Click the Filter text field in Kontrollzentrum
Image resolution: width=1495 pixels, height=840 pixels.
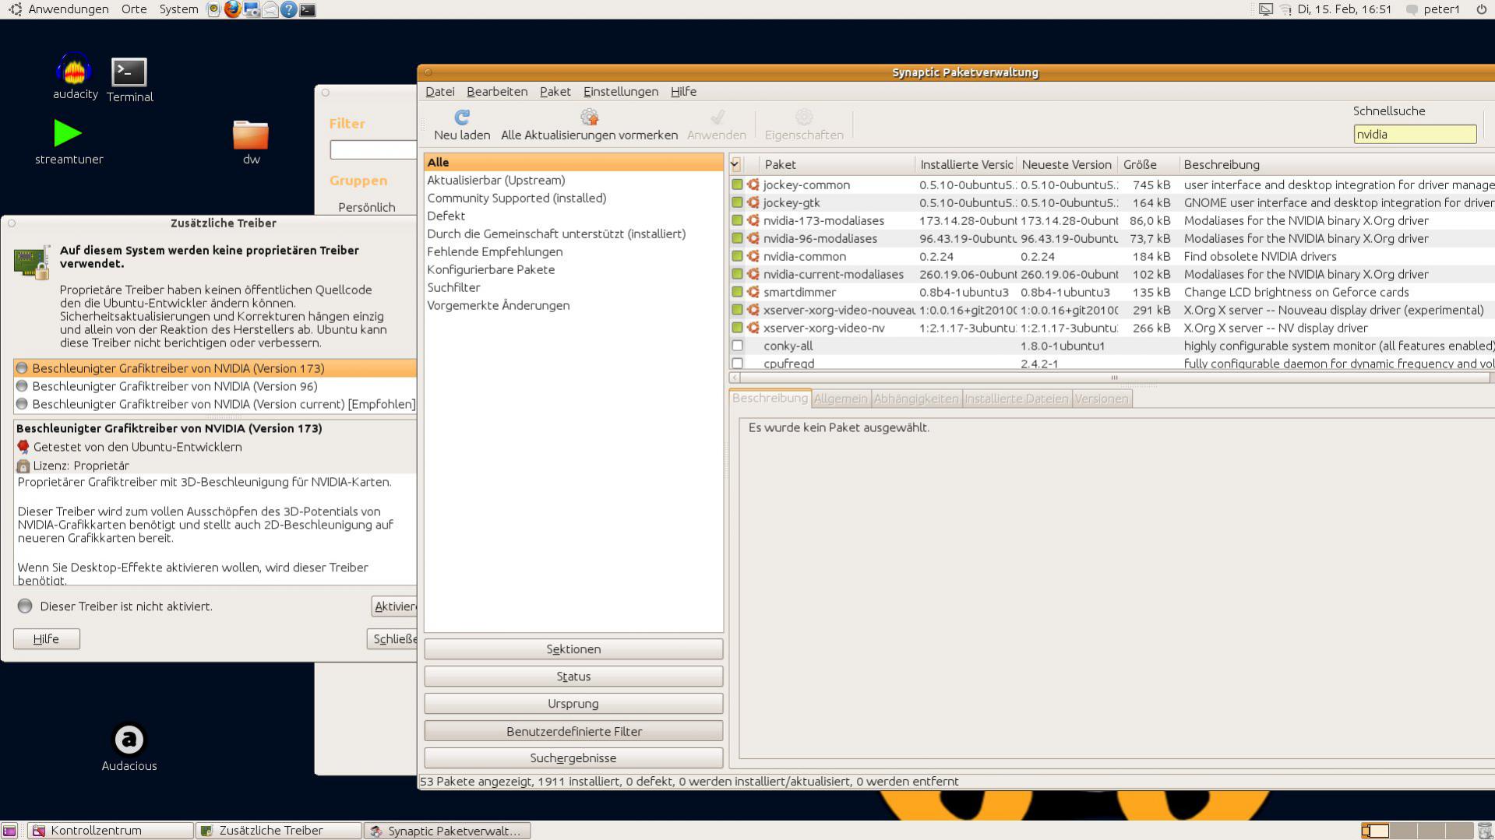pos(373,149)
